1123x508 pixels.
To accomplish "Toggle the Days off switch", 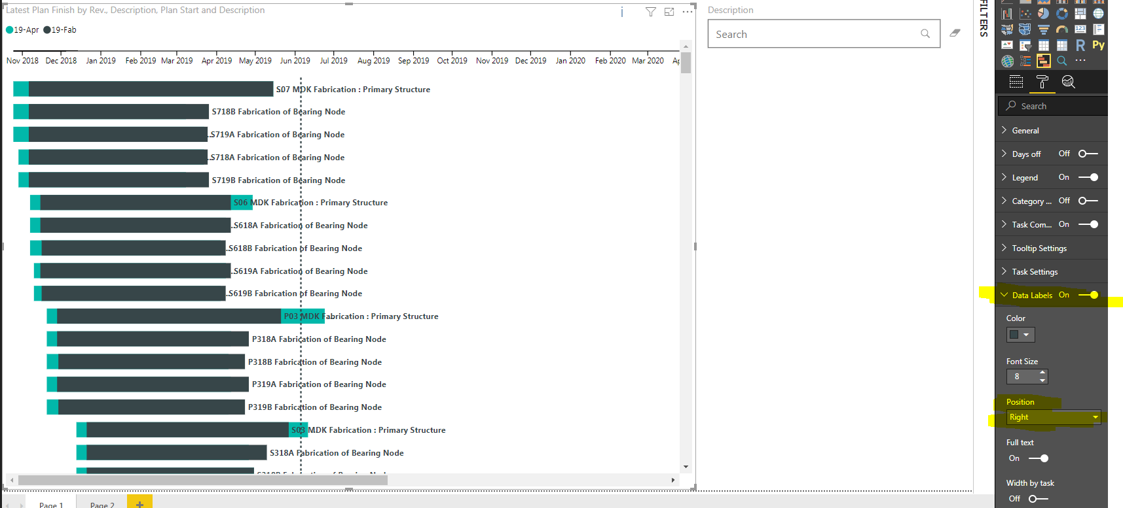I will (x=1088, y=154).
